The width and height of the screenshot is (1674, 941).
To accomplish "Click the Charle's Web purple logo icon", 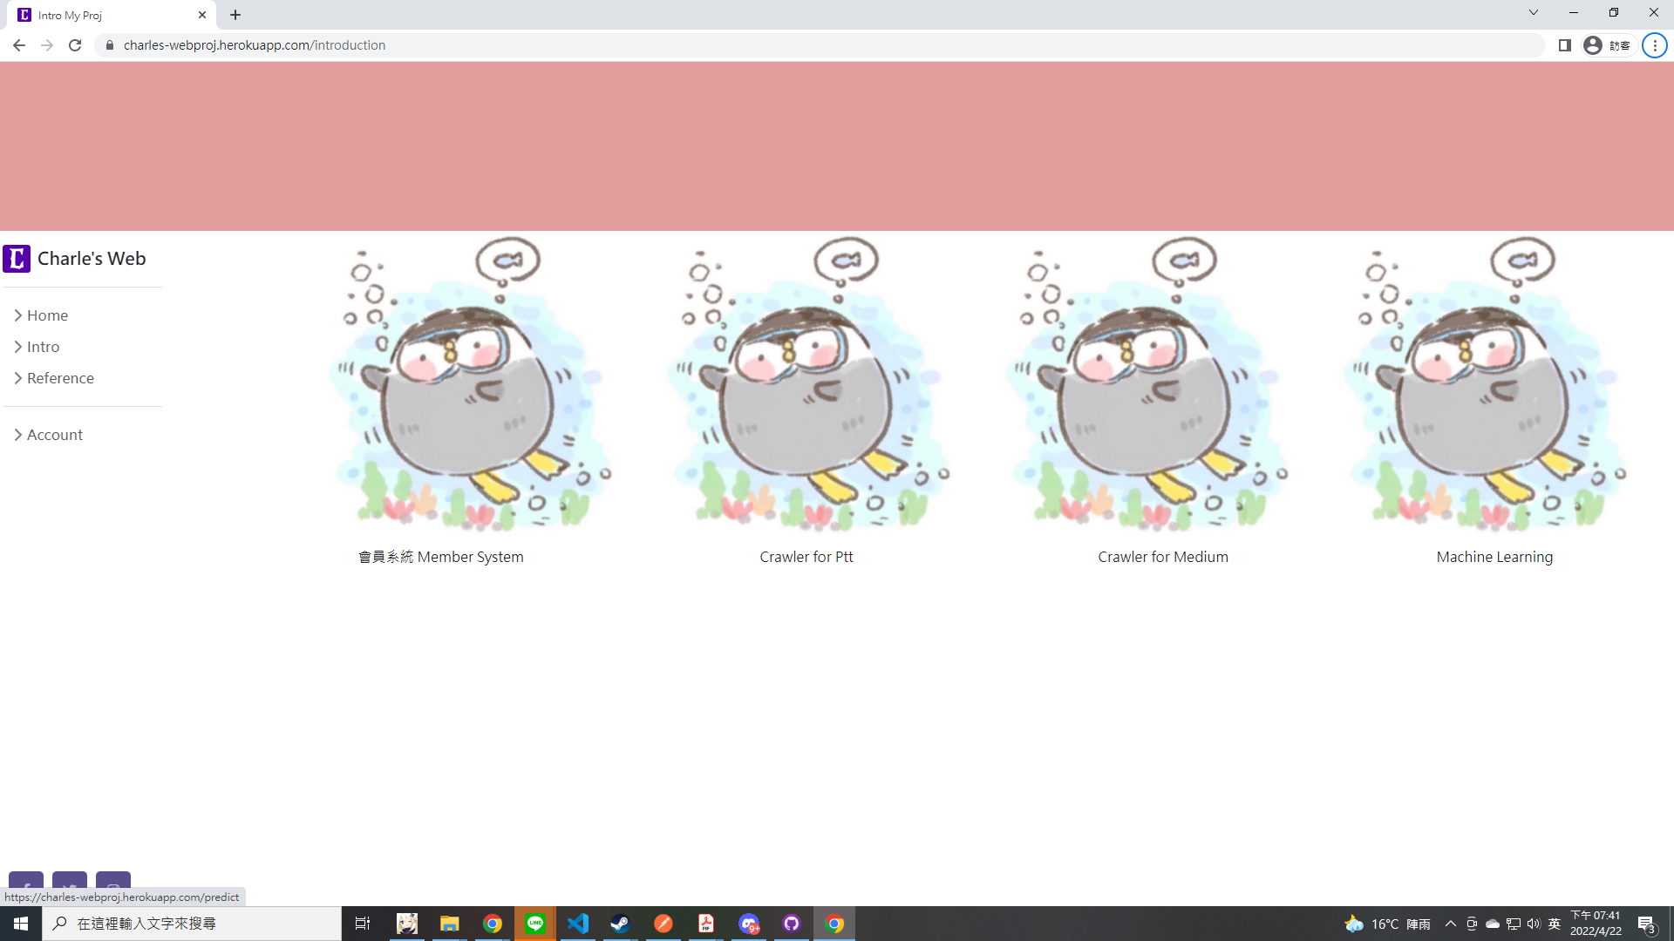I will [17, 259].
